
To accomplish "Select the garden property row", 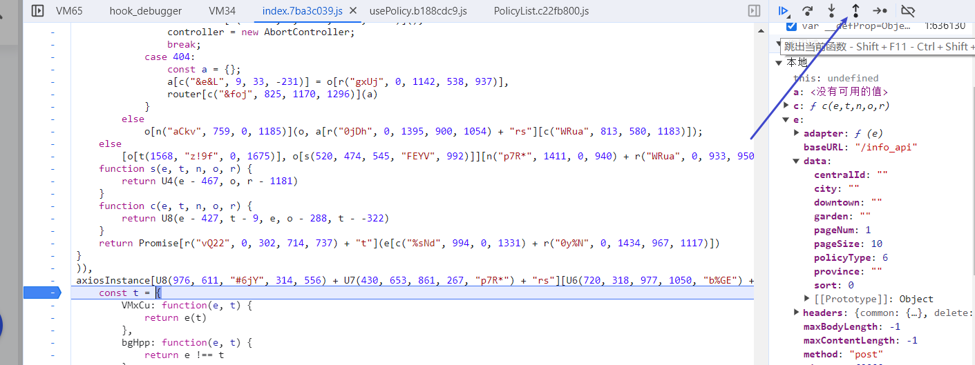I will coord(842,216).
